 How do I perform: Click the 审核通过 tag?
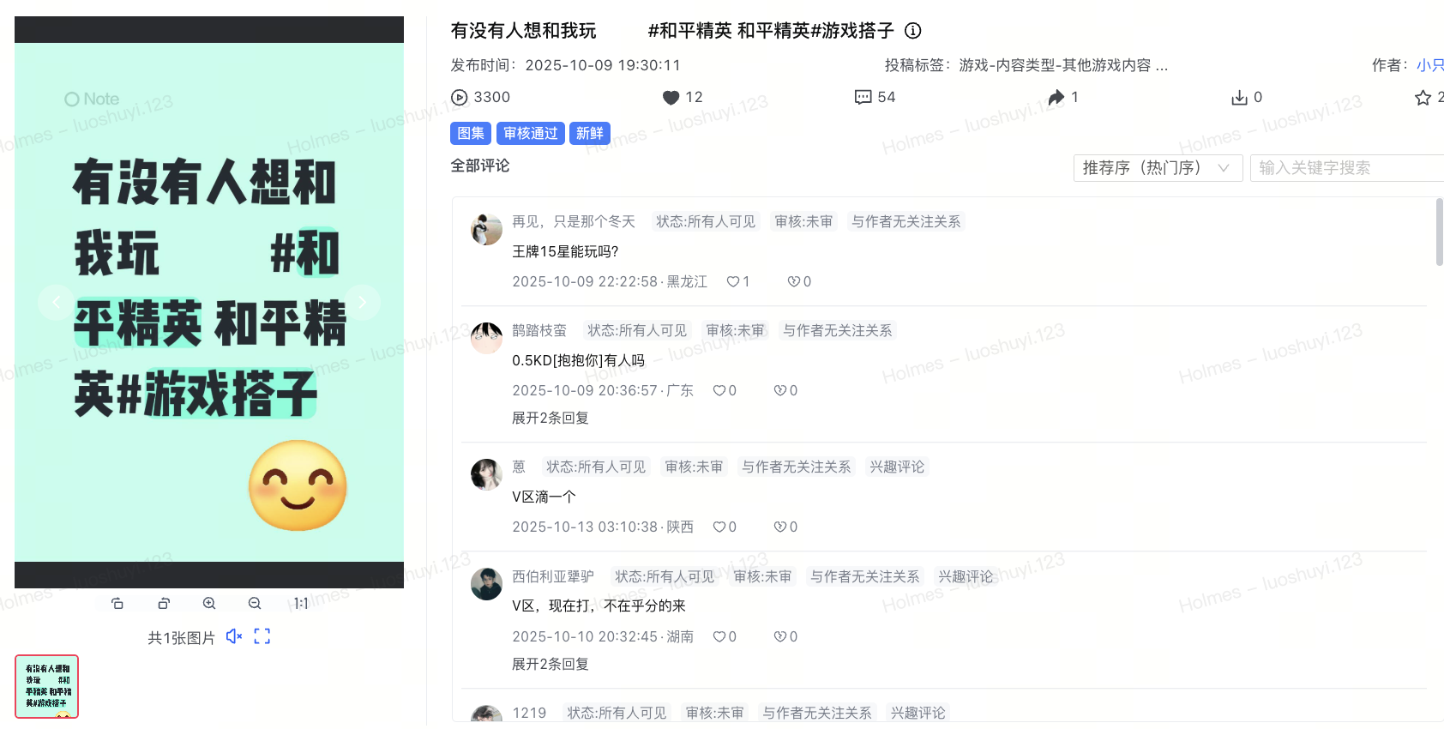[530, 134]
